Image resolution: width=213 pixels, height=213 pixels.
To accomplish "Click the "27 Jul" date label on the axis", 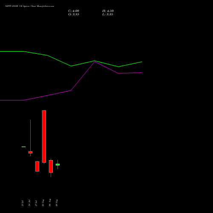I will point(36,203).
